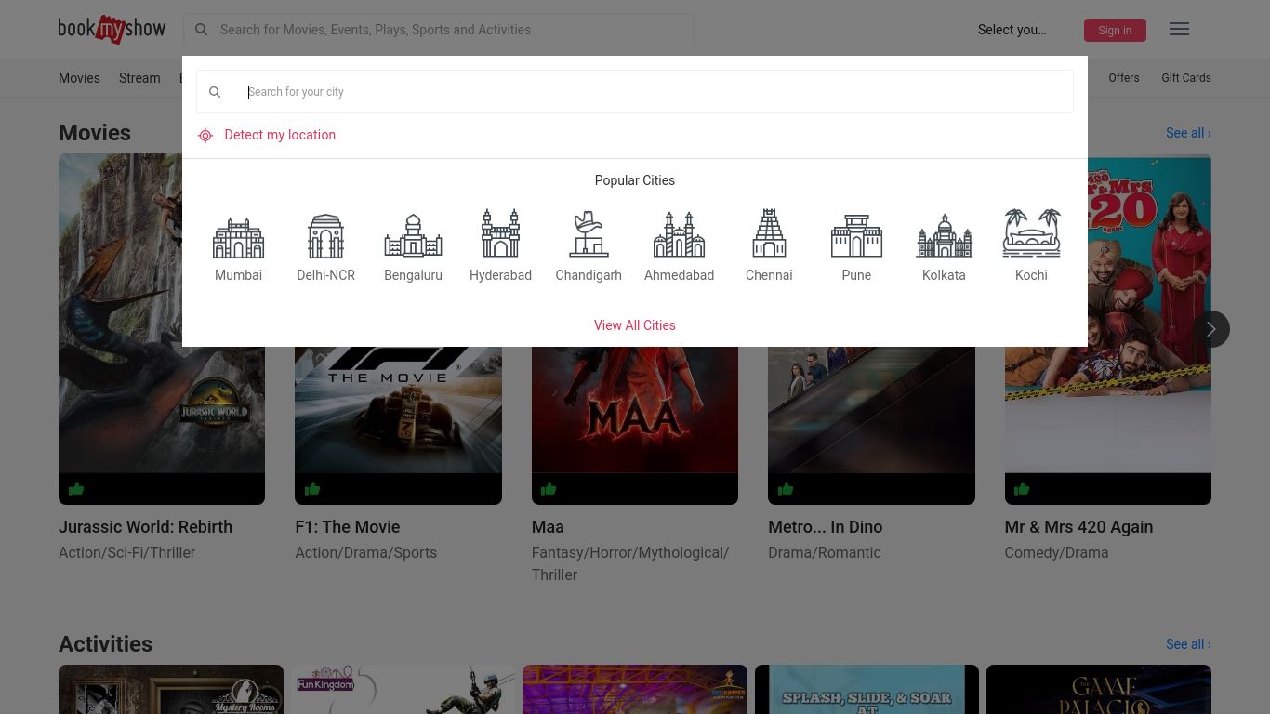Viewport: 1270px width, 714px height.
Task: Click thumbs-up icon under Mr & Mrs 420 poster
Action: coord(1022,489)
